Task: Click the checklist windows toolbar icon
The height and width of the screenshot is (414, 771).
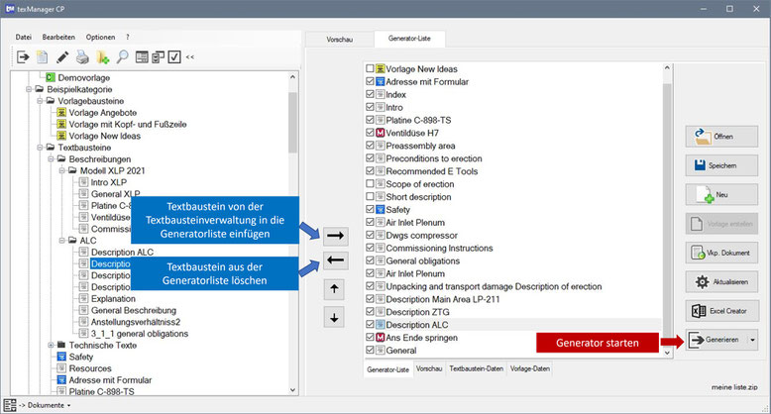Action: pyautogui.click(x=158, y=57)
